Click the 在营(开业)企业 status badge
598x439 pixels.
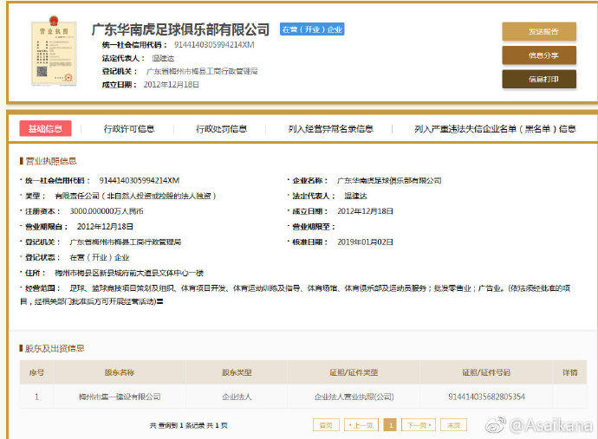pos(312,29)
